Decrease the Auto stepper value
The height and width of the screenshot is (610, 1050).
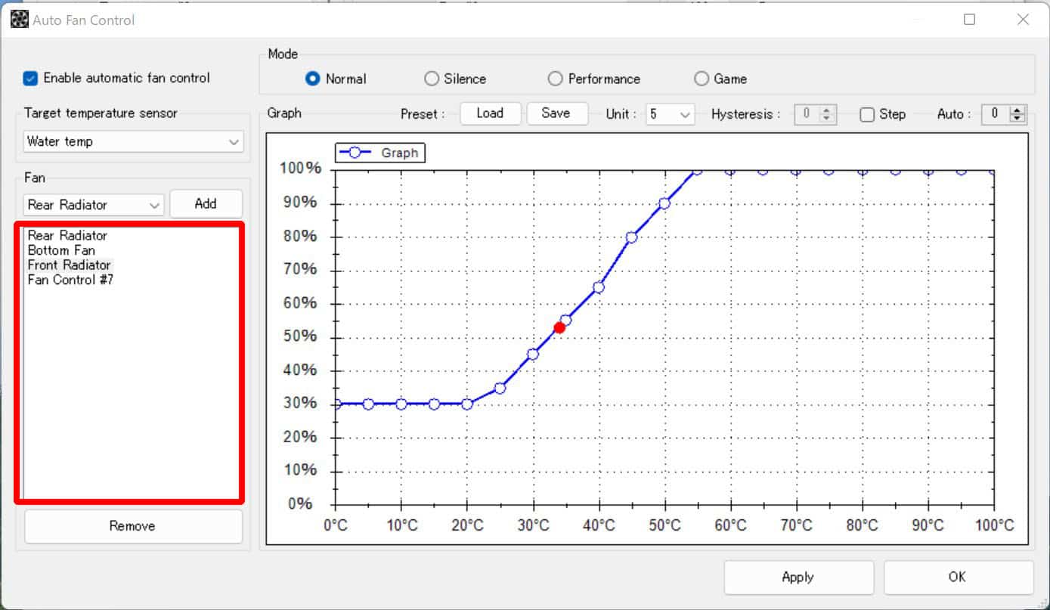click(1017, 119)
